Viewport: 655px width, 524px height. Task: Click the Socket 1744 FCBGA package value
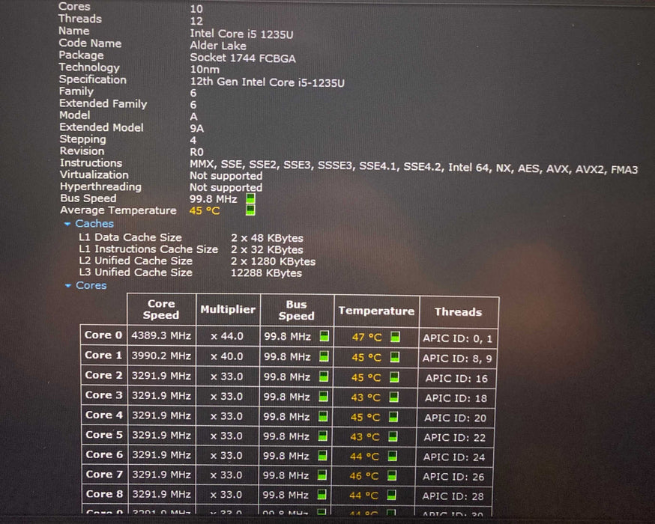(243, 58)
